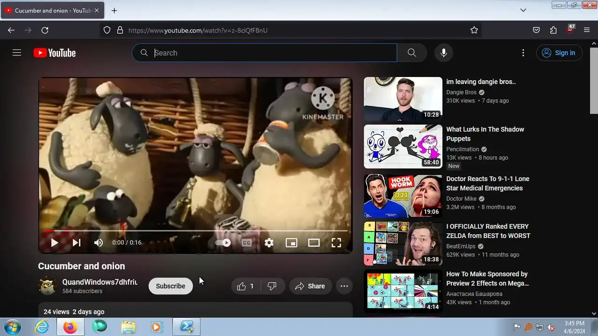598x336 pixels.
Task: Open Doctor Reacts To 9-1-1 thumbnail
Action: tap(403, 196)
